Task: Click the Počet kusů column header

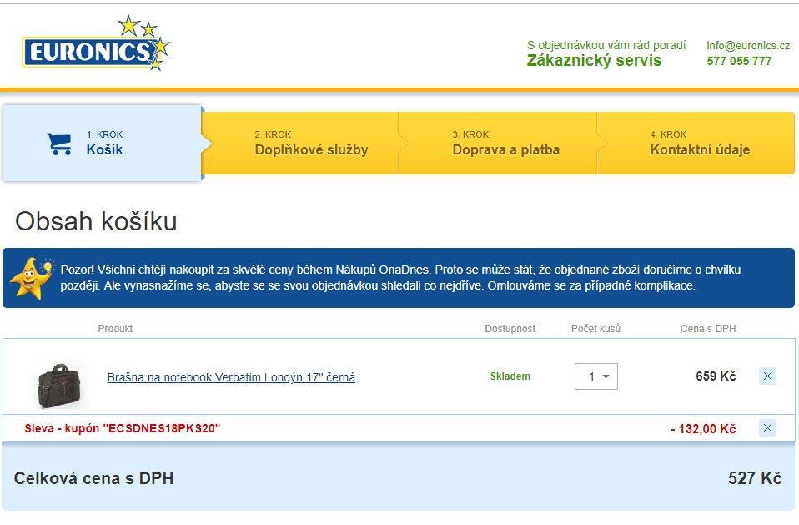Action: [x=595, y=329]
